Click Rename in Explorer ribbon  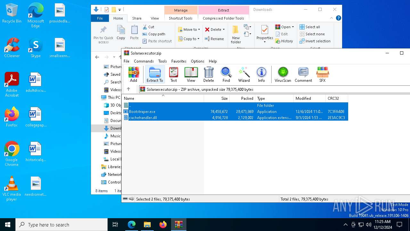pyautogui.click(x=214, y=39)
